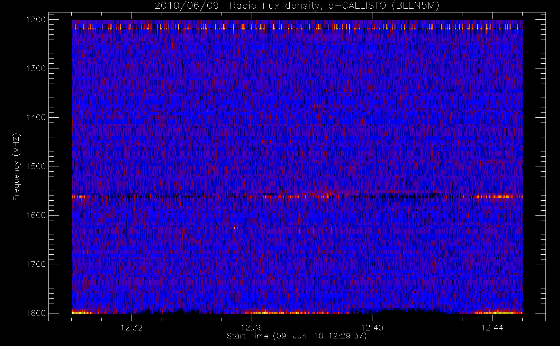Click the 12:32 time tick label
Viewport: 560px width, 346px height.
point(132,328)
